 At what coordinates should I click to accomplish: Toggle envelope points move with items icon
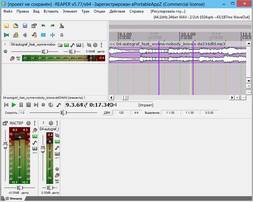pyautogui.click(x=34, y=35)
